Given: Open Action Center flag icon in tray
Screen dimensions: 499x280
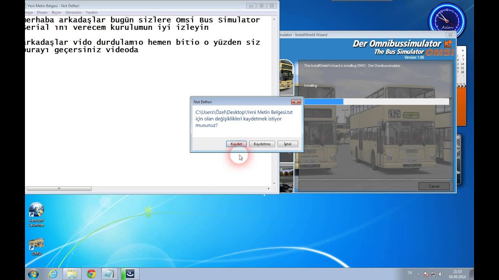Looking at the screenshot, I should tap(426, 274).
